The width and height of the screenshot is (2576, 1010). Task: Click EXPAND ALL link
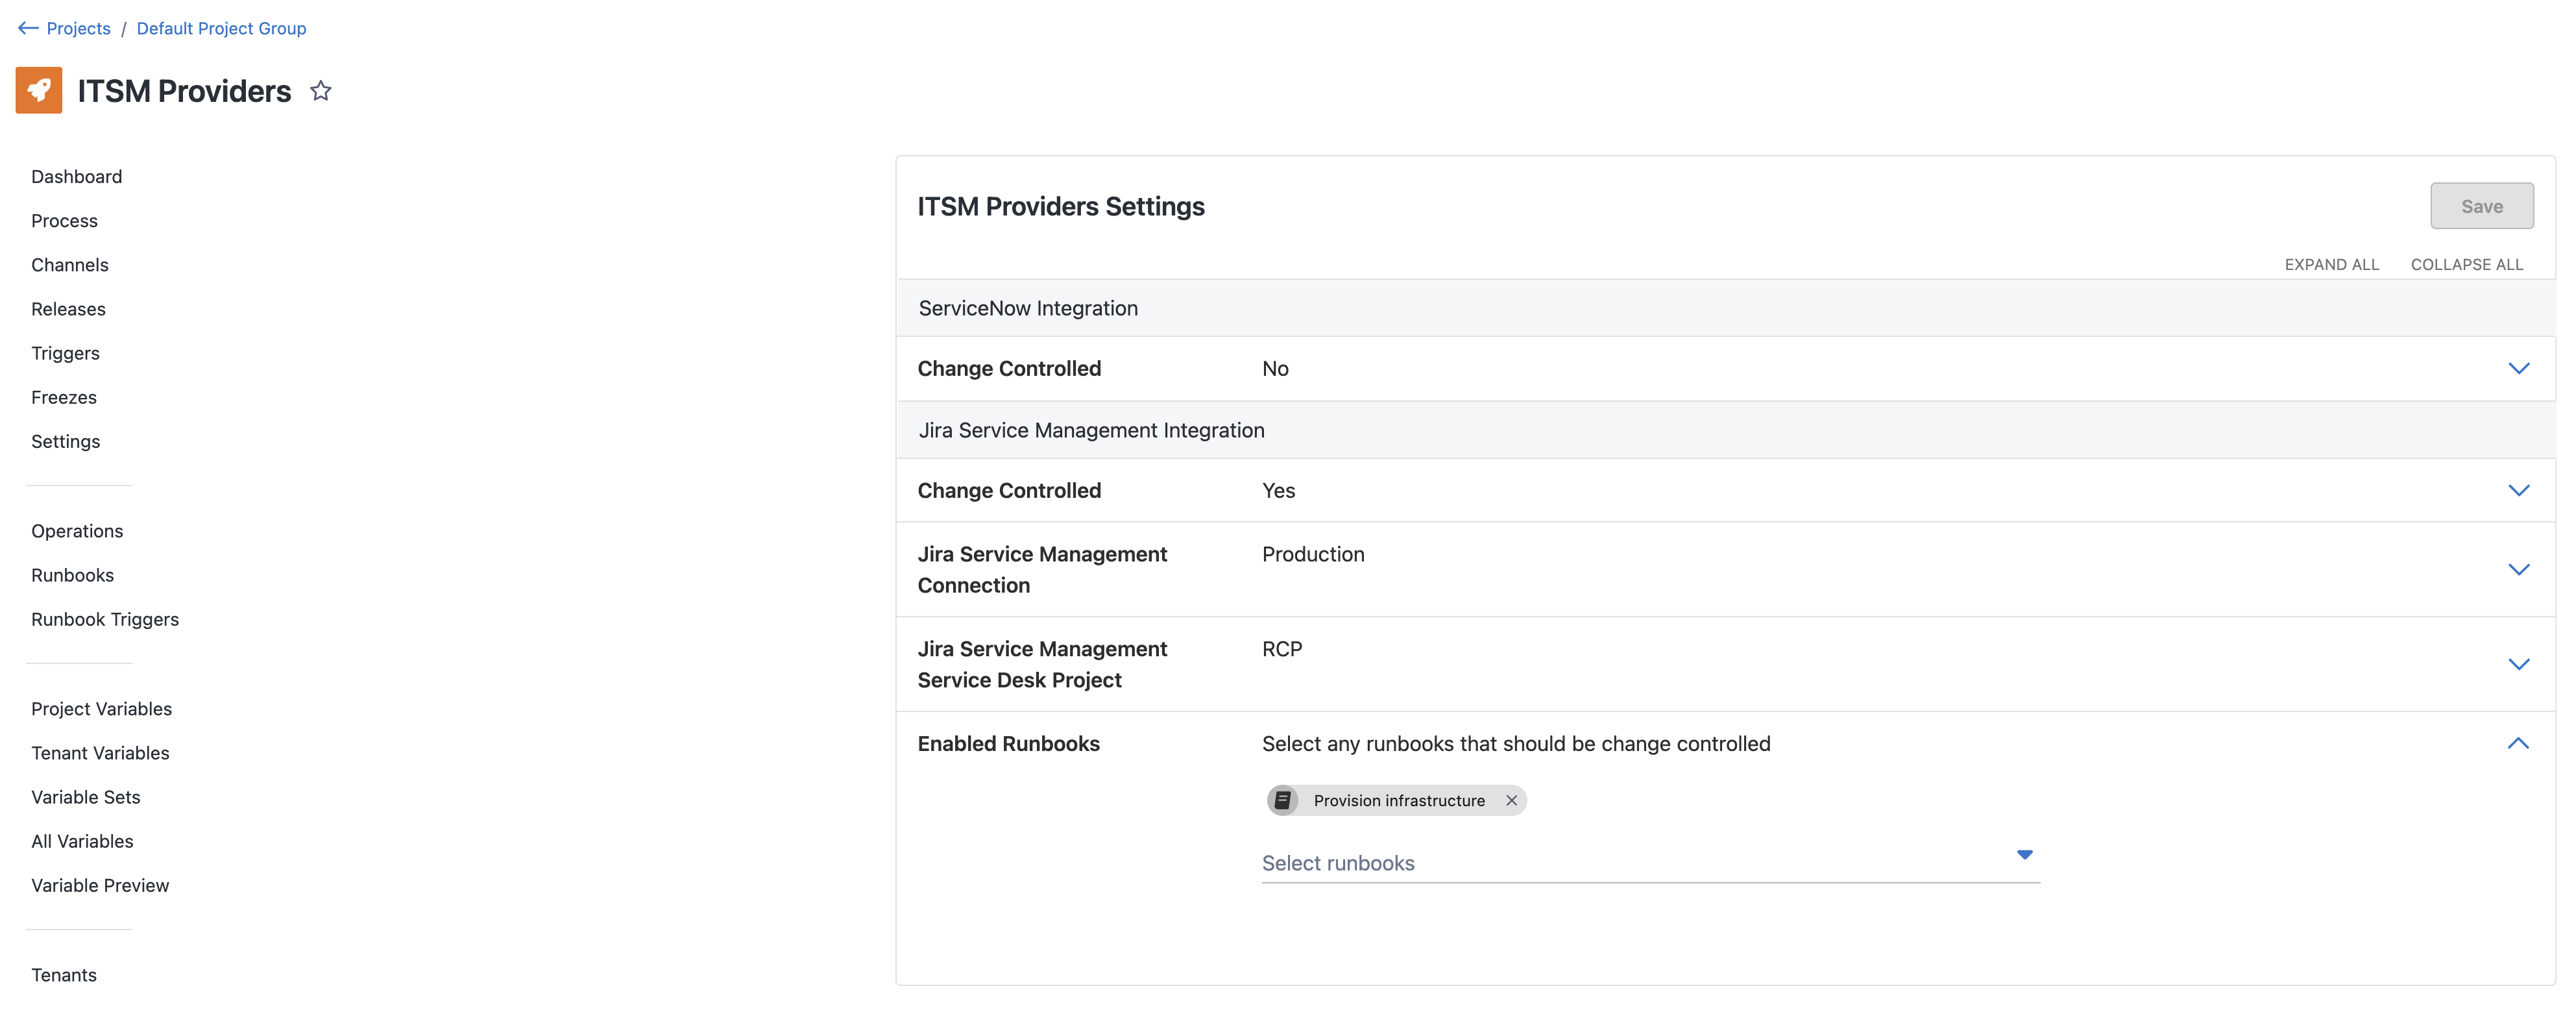[x=2331, y=265]
